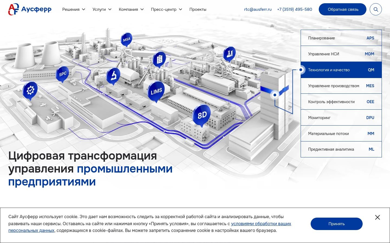This screenshot has height=243, width=390.
Task: Select the Мониторинг DPU tab
Action: pyautogui.click(x=341, y=118)
